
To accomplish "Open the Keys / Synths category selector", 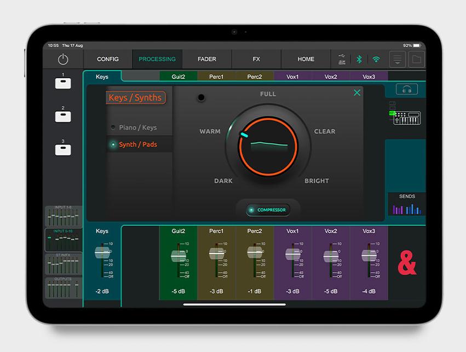I will pyautogui.click(x=136, y=98).
